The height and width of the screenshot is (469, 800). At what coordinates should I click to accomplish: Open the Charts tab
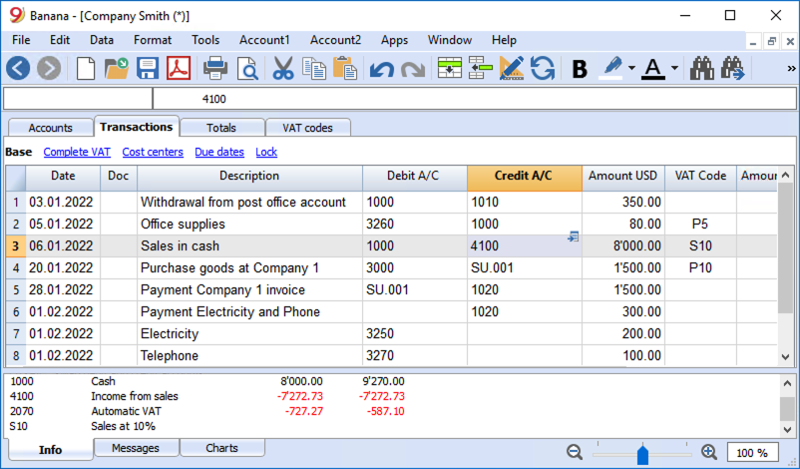click(221, 448)
